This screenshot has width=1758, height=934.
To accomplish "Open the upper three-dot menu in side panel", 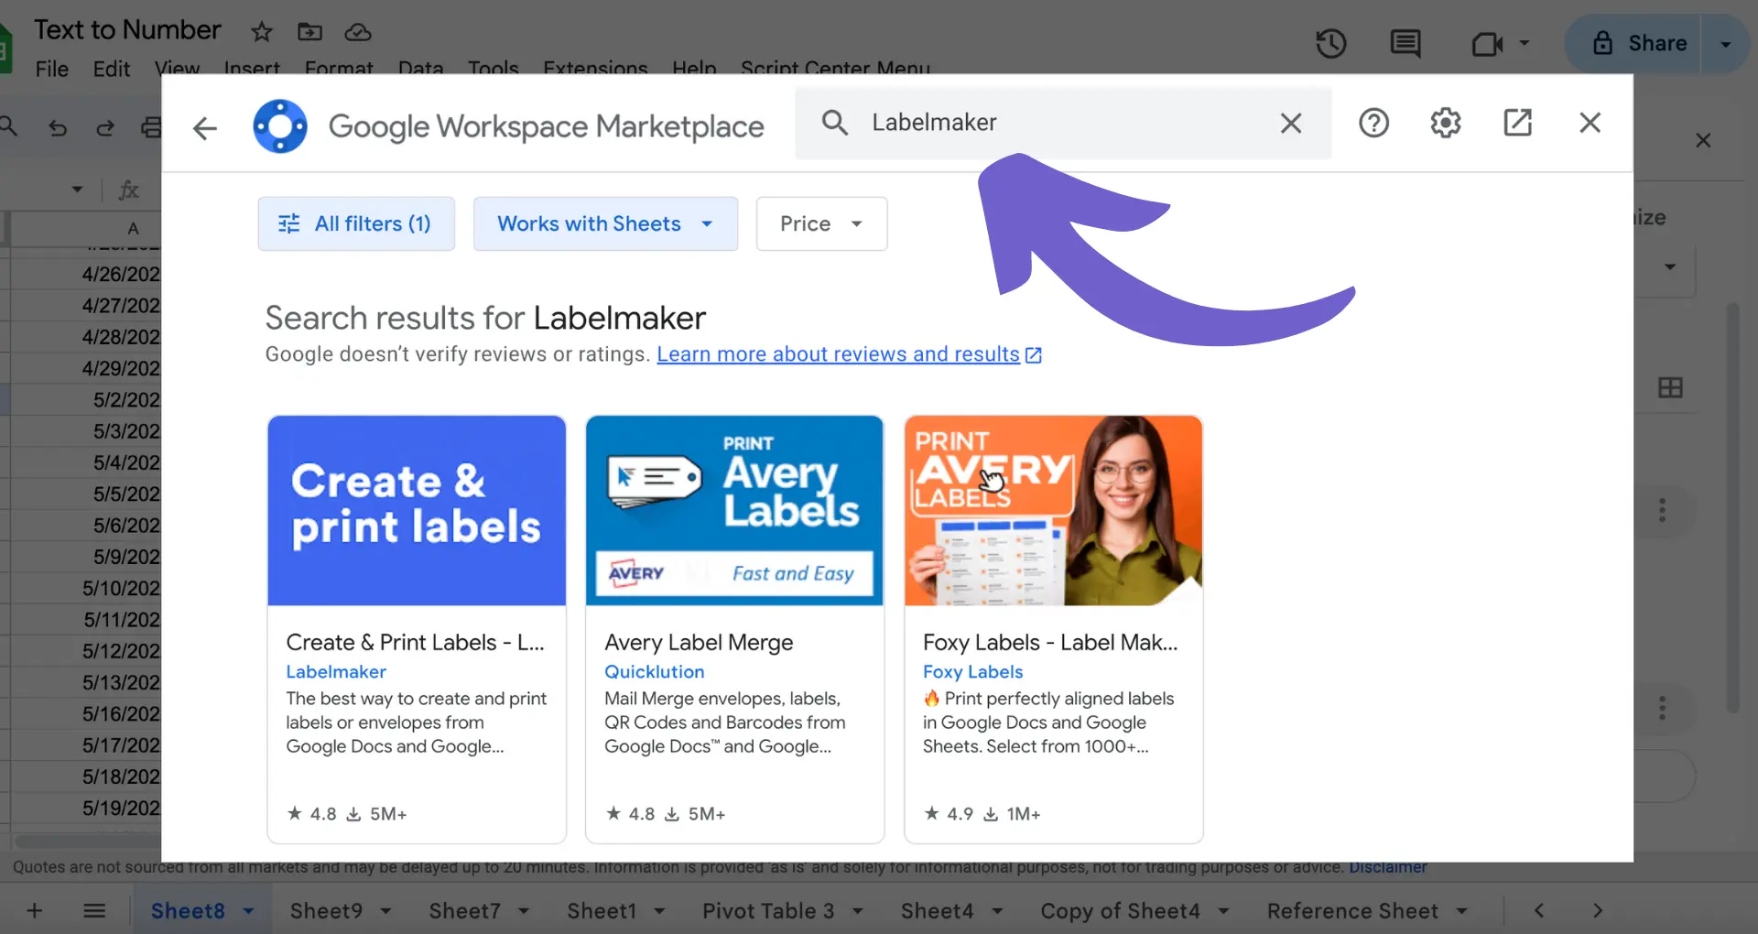I will 1663,510.
